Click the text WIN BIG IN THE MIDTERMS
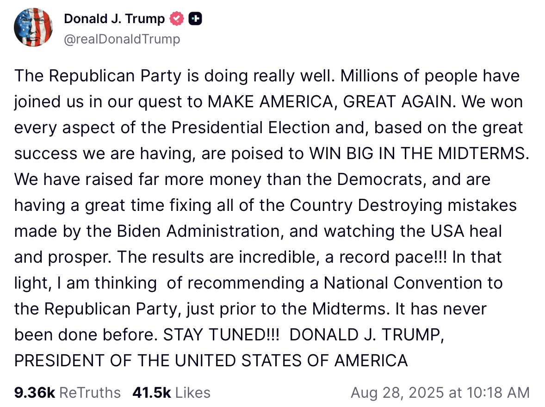 419,153
